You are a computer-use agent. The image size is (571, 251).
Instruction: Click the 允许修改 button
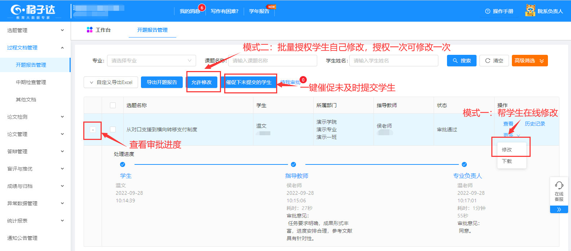[x=202, y=82]
